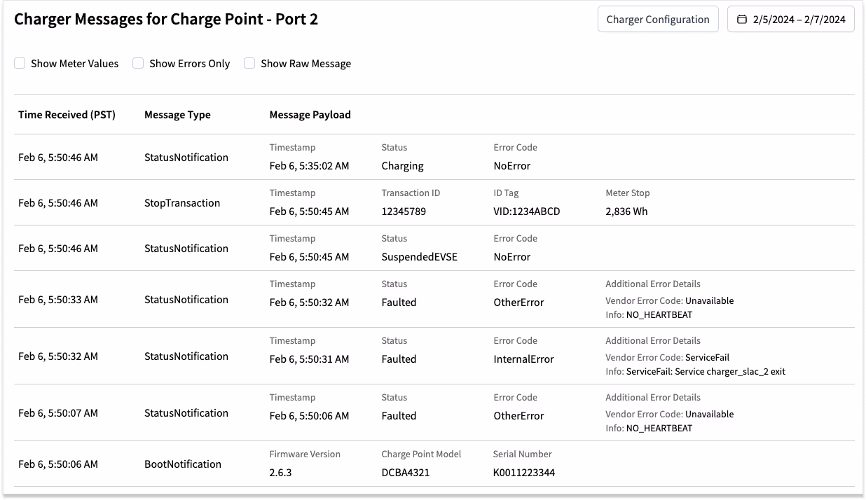Enable Show Meter Values checkbox
The width and height of the screenshot is (866, 500).
20,63
